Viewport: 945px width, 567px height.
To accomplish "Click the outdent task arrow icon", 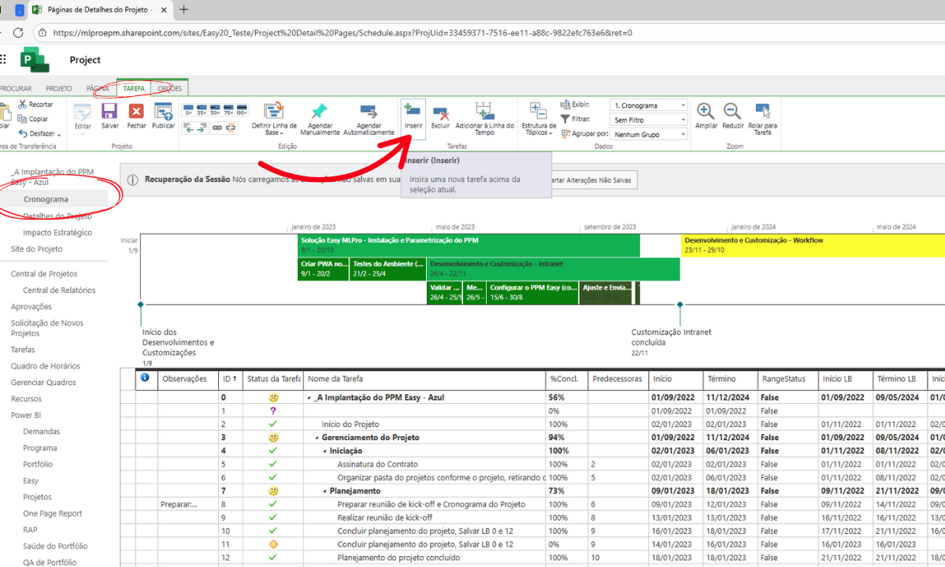I will [x=189, y=128].
